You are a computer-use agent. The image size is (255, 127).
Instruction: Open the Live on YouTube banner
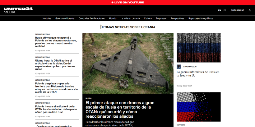point(127,2)
